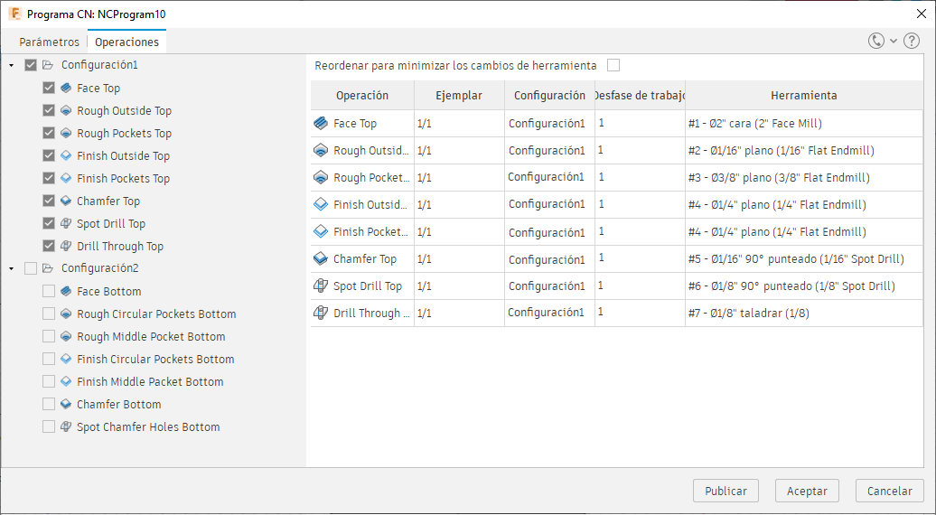This screenshot has width=936, height=515.
Task: Open the dropdown arrow beside the phone icon
Action: tap(894, 41)
